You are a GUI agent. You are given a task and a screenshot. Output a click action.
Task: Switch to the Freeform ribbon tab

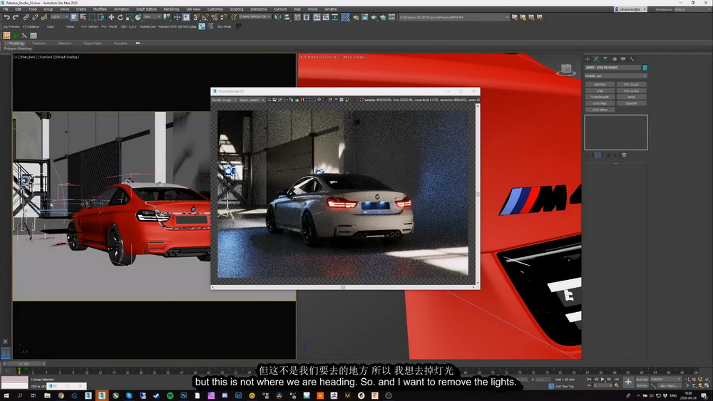[x=39, y=43]
